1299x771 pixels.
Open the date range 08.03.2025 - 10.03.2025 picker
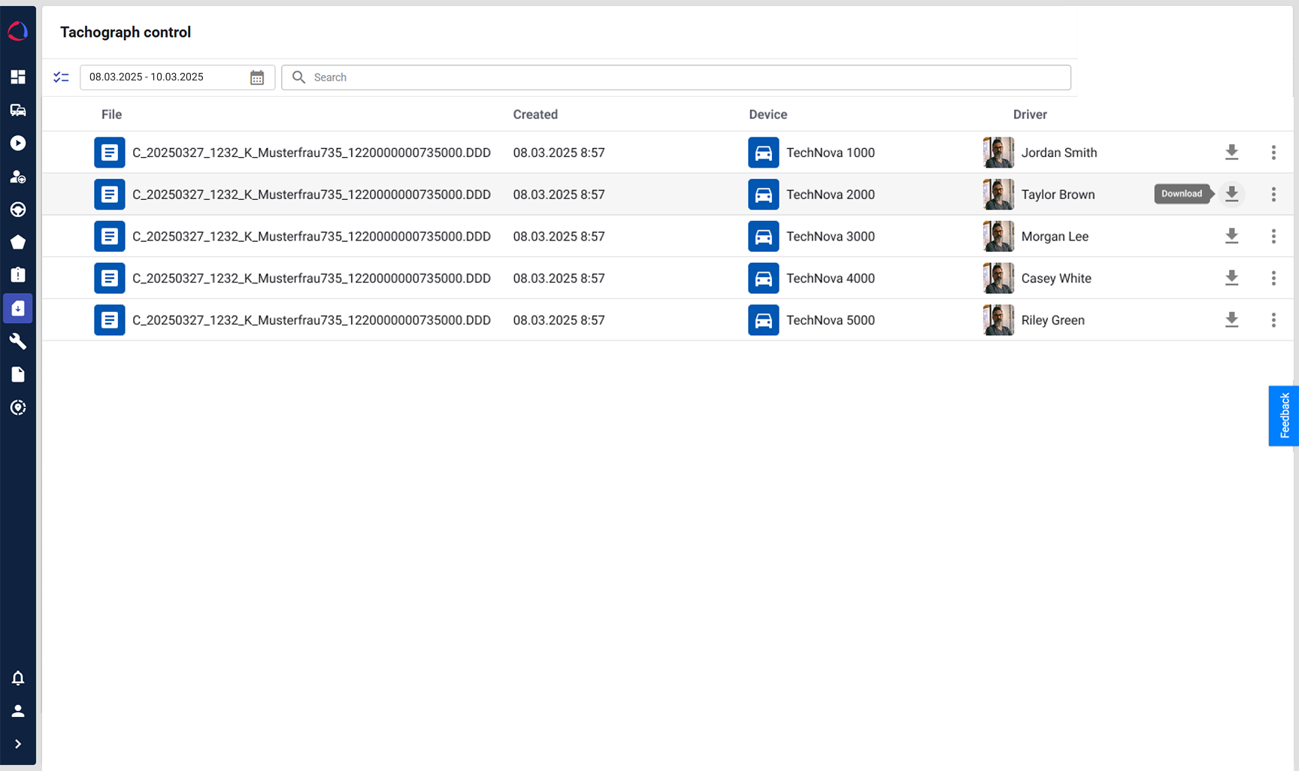(165, 77)
